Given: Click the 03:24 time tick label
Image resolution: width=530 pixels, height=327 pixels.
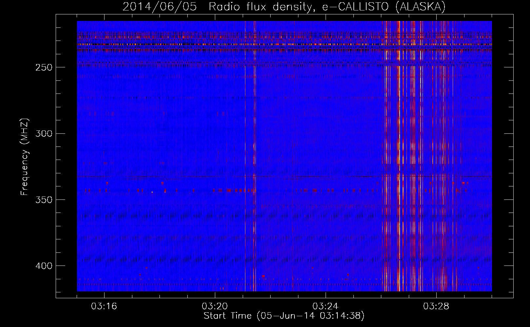Looking at the screenshot, I should tap(326, 306).
